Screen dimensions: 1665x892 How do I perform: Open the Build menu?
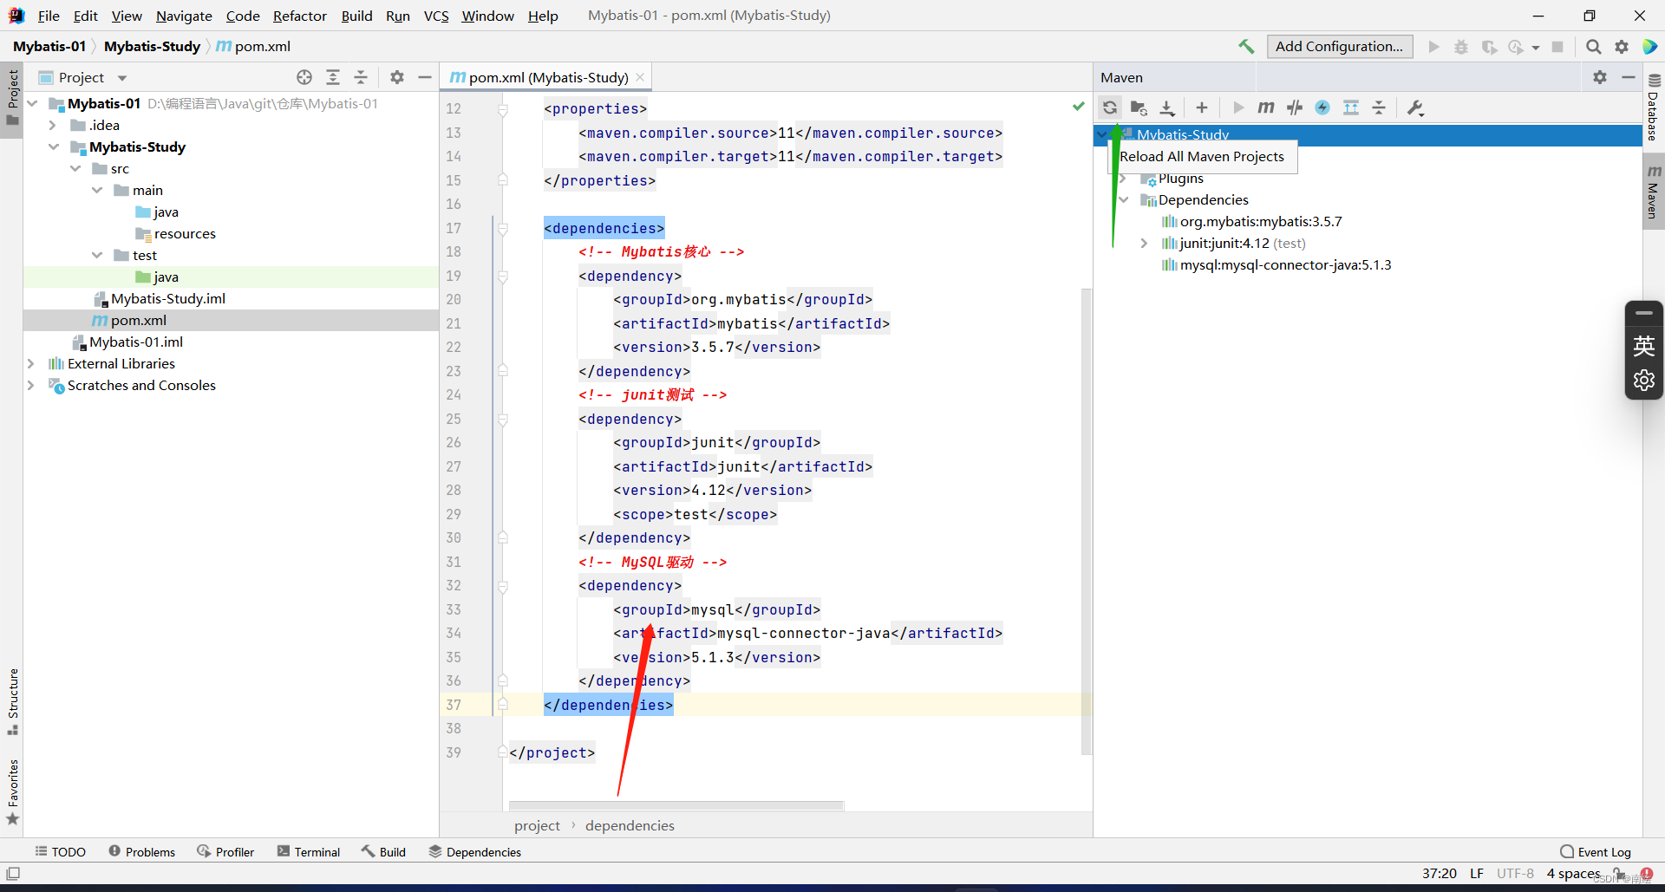click(x=356, y=16)
